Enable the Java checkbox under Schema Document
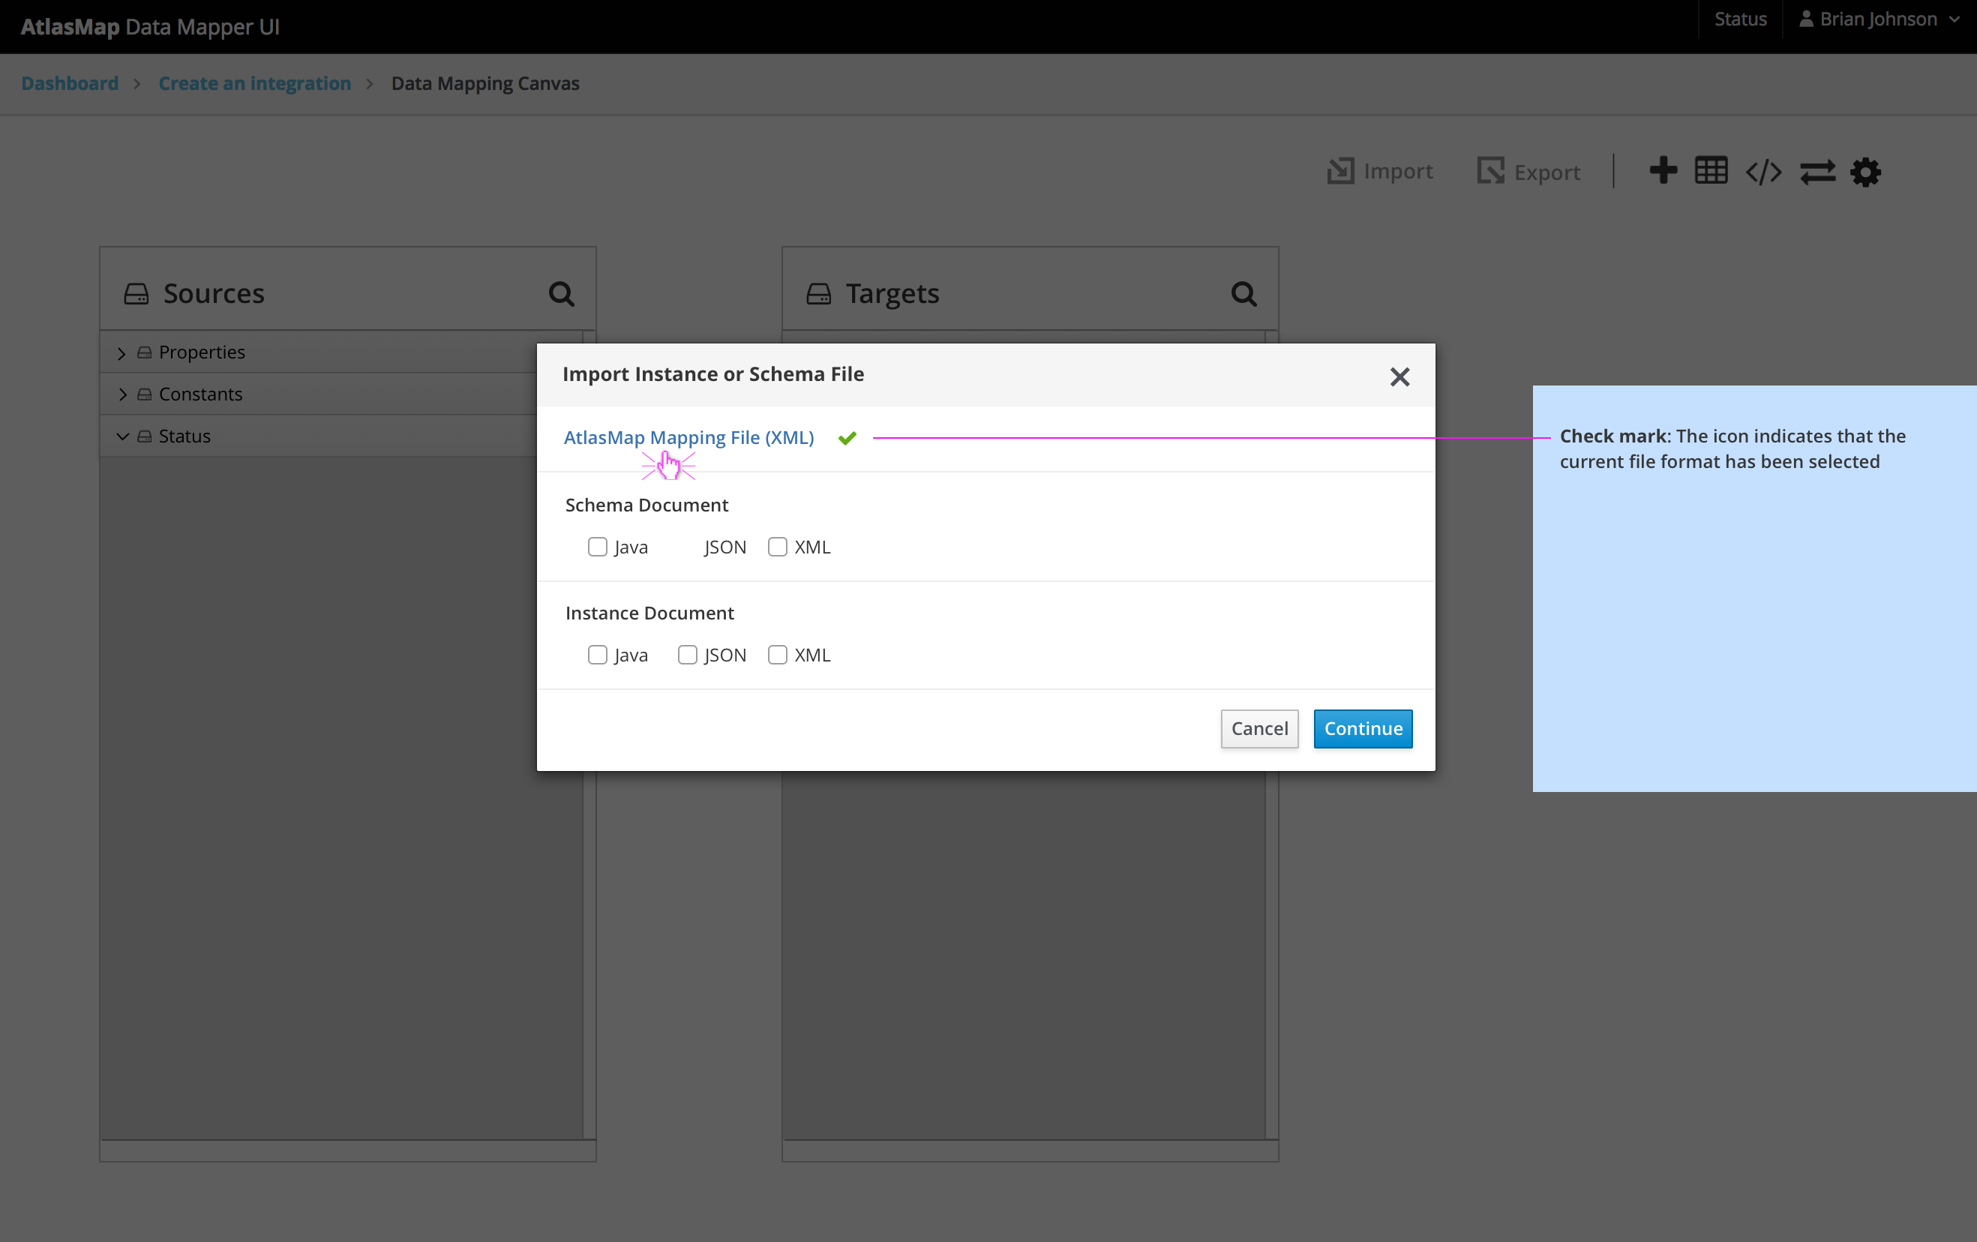 pos(598,547)
